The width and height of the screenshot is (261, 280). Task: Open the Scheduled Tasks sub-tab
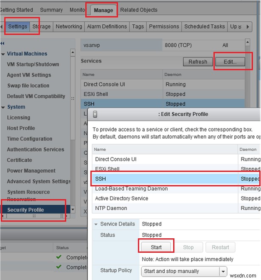(205, 26)
